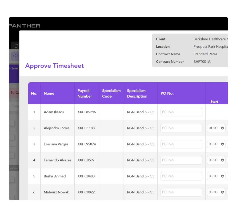Select the name Alejandro Torres
Viewport: 233px width, 216px height.
coord(57,128)
